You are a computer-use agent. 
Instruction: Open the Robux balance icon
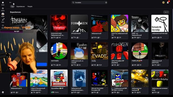click(x=163, y=2)
